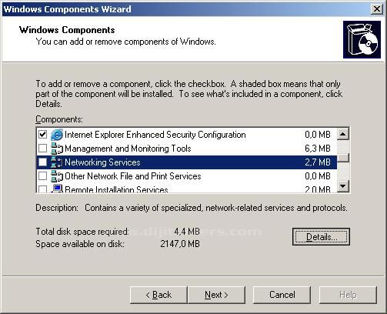Click the Remote Installation Services computer icon
The height and width of the screenshot is (314, 387).
coord(56,189)
